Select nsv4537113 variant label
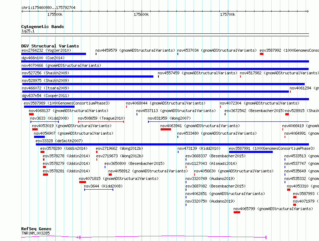Viewport: 319px width, 241px height. [176, 111]
